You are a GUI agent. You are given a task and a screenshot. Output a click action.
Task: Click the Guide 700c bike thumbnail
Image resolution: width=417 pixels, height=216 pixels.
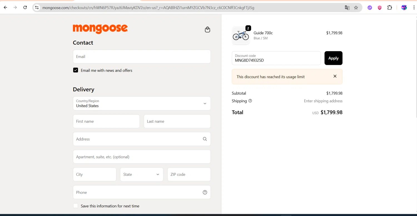click(241, 35)
